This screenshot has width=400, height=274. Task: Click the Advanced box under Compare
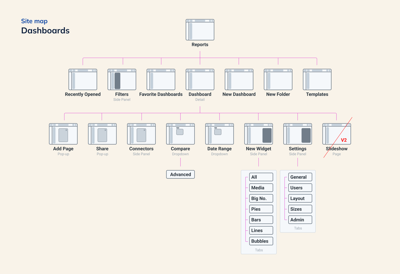(x=180, y=174)
